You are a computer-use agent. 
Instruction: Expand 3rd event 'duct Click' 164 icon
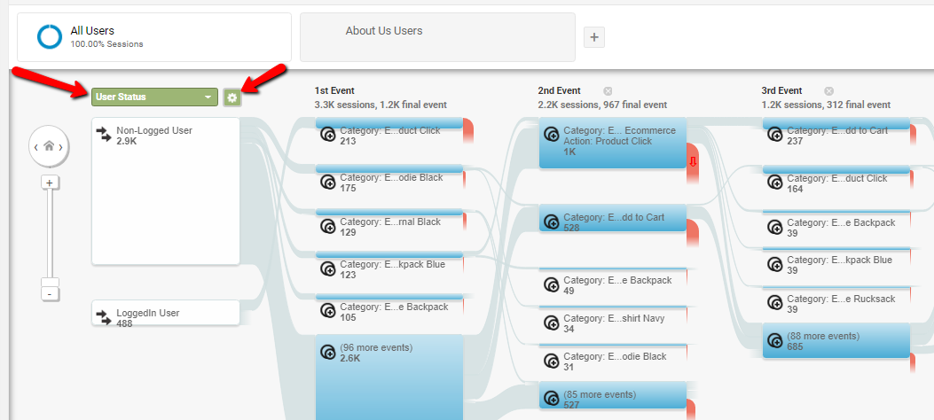point(775,183)
